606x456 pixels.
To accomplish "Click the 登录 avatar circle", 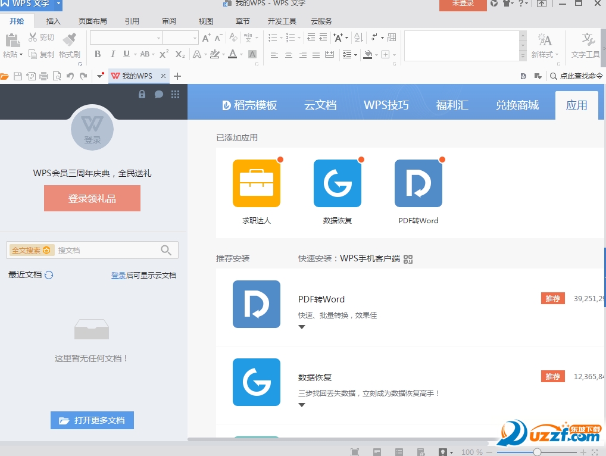I will [x=92, y=129].
